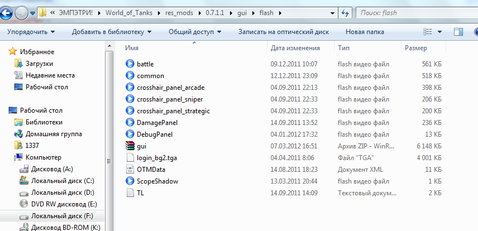Click 'Документ XML' type cell

tap(360, 170)
